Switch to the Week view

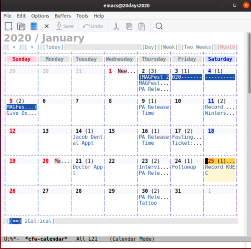pyautogui.click(x=169, y=47)
